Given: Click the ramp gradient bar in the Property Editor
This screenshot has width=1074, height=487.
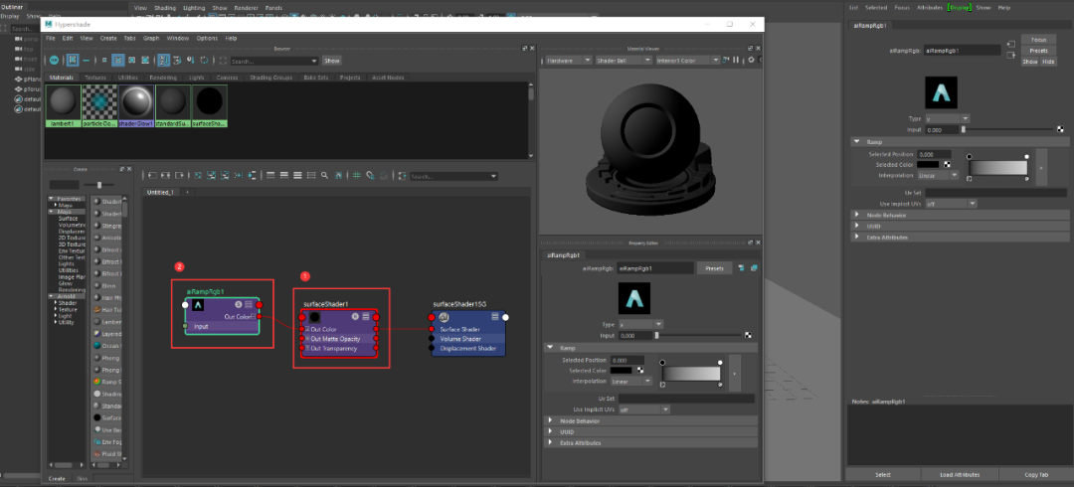Looking at the screenshot, I should 691,374.
